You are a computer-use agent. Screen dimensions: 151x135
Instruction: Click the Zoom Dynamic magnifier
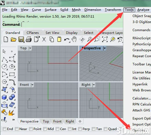point(90,39)
